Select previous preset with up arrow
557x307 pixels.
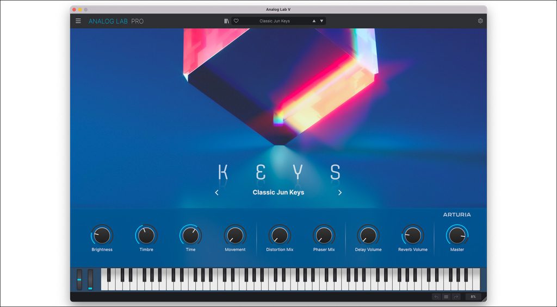(x=314, y=21)
